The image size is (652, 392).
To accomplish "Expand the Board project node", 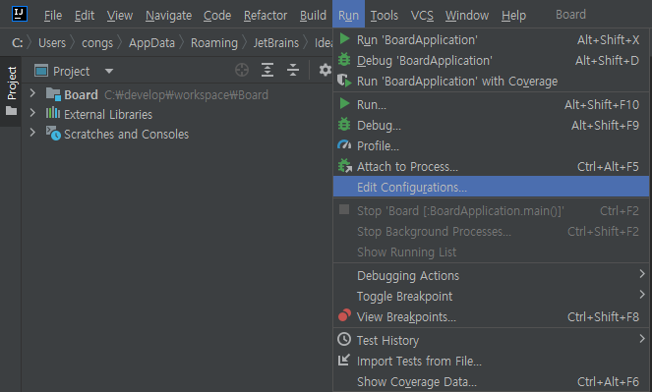I will (x=32, y=93).
